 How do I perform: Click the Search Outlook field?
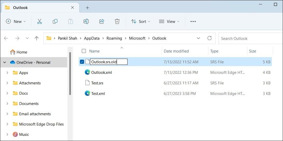pyautogui.click(x=251, y=38)
